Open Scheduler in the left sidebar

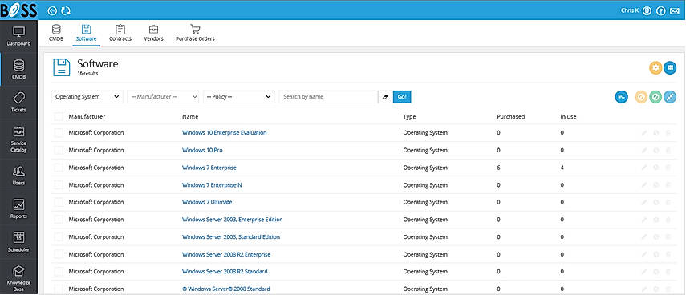tap(18, 242)
